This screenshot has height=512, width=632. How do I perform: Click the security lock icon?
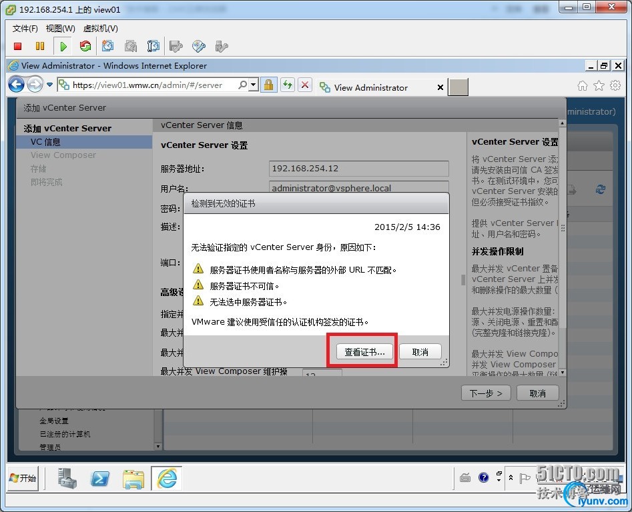click(x=268, y=85)
